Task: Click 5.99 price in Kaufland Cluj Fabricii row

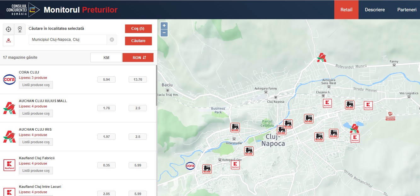Action: (138, 165)
